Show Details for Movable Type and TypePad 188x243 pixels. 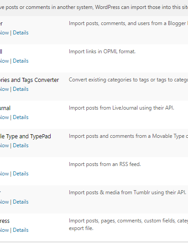coord(21,145)
